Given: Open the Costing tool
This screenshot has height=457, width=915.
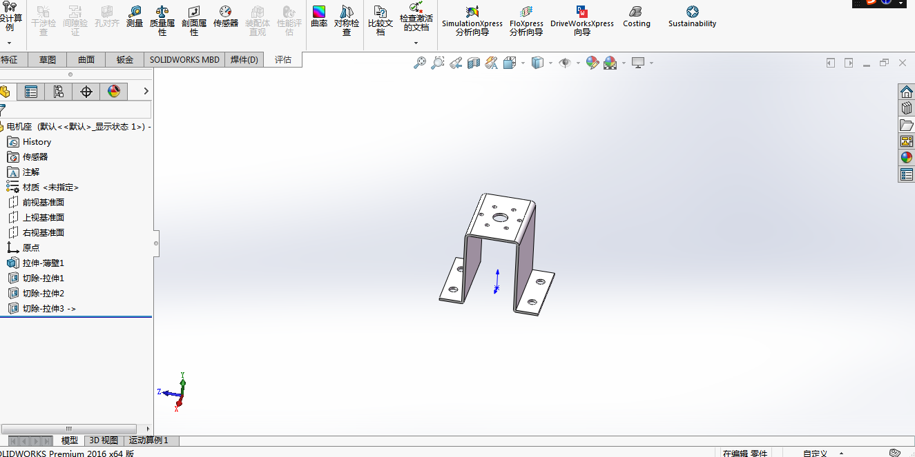Looking at the screenshot, I should (x=637, y=17).
